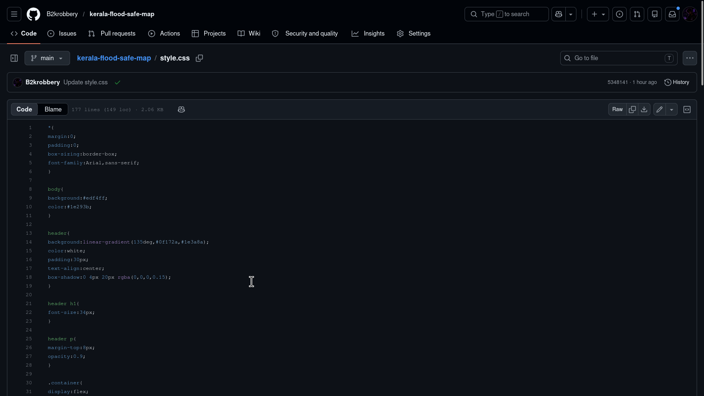The height and width of the screenshot is (396, 704).
Task: Ask Copilot about this file icon
Action: pos(181,109)
